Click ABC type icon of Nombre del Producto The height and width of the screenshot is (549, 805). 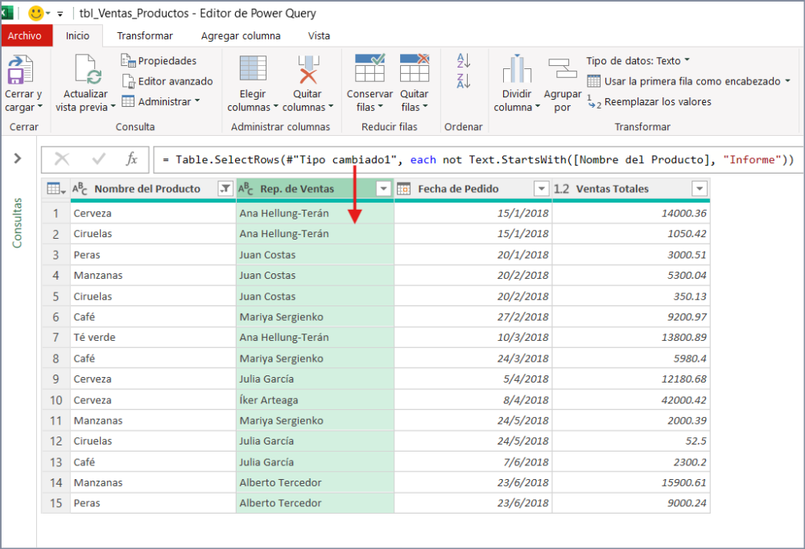point(80,189)
